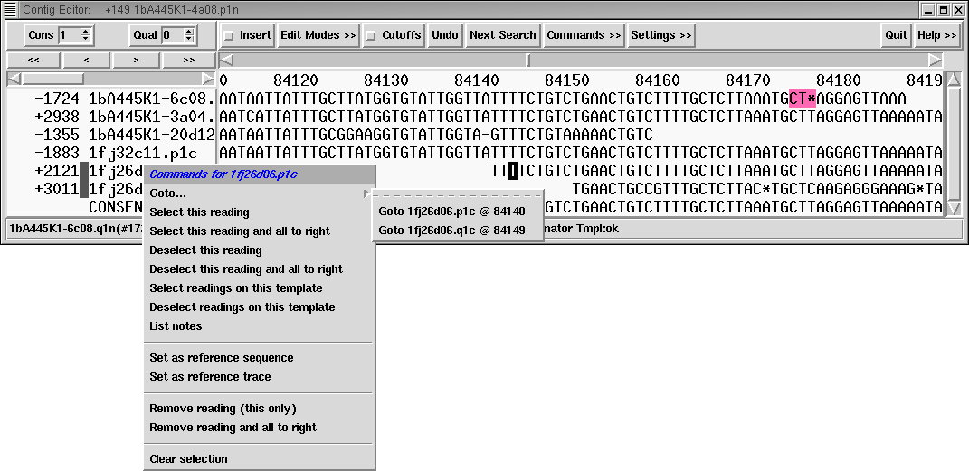Click the fast scroll left << button
Viewport: 969px width, 471px height.
tap(33, 61)
